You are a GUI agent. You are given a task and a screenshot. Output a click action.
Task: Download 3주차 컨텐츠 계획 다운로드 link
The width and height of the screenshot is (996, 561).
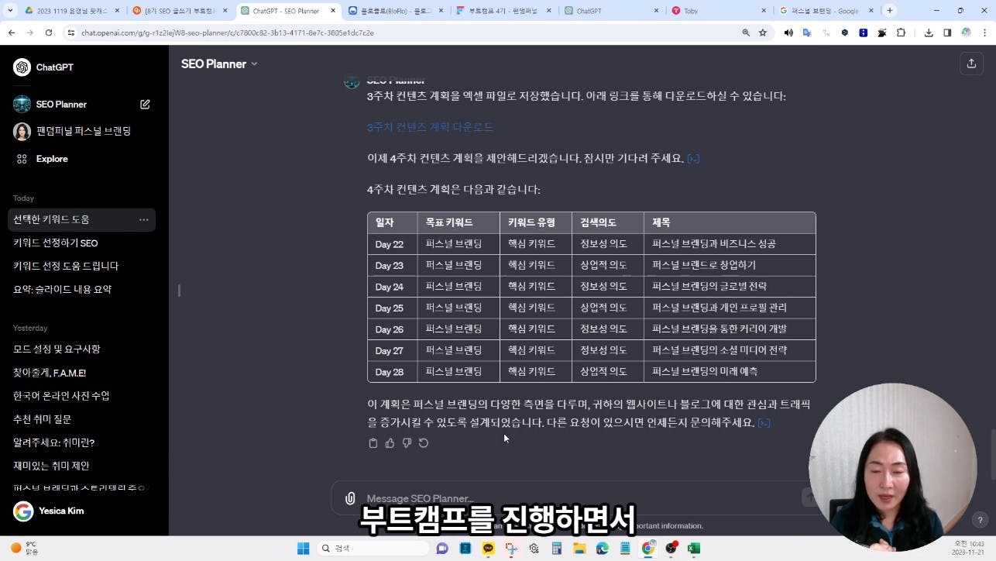click(430, 127)
